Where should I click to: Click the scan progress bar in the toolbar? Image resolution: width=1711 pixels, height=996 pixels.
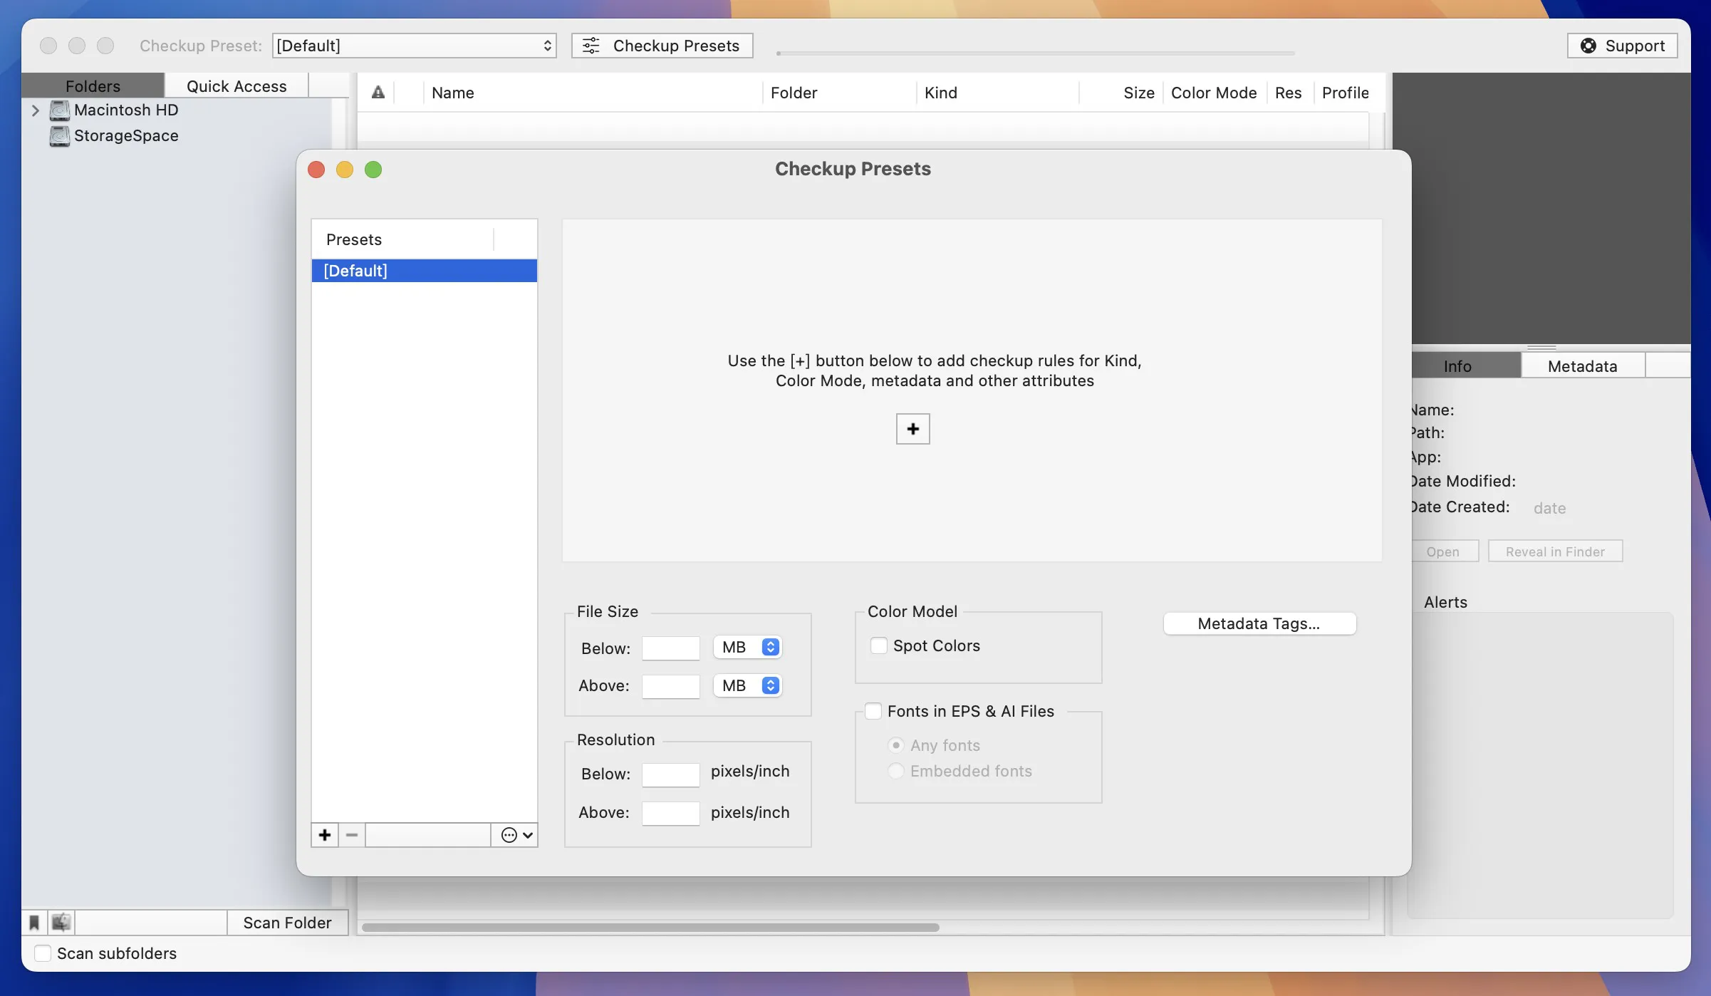pyautogui.click(x=1036, y=53)
